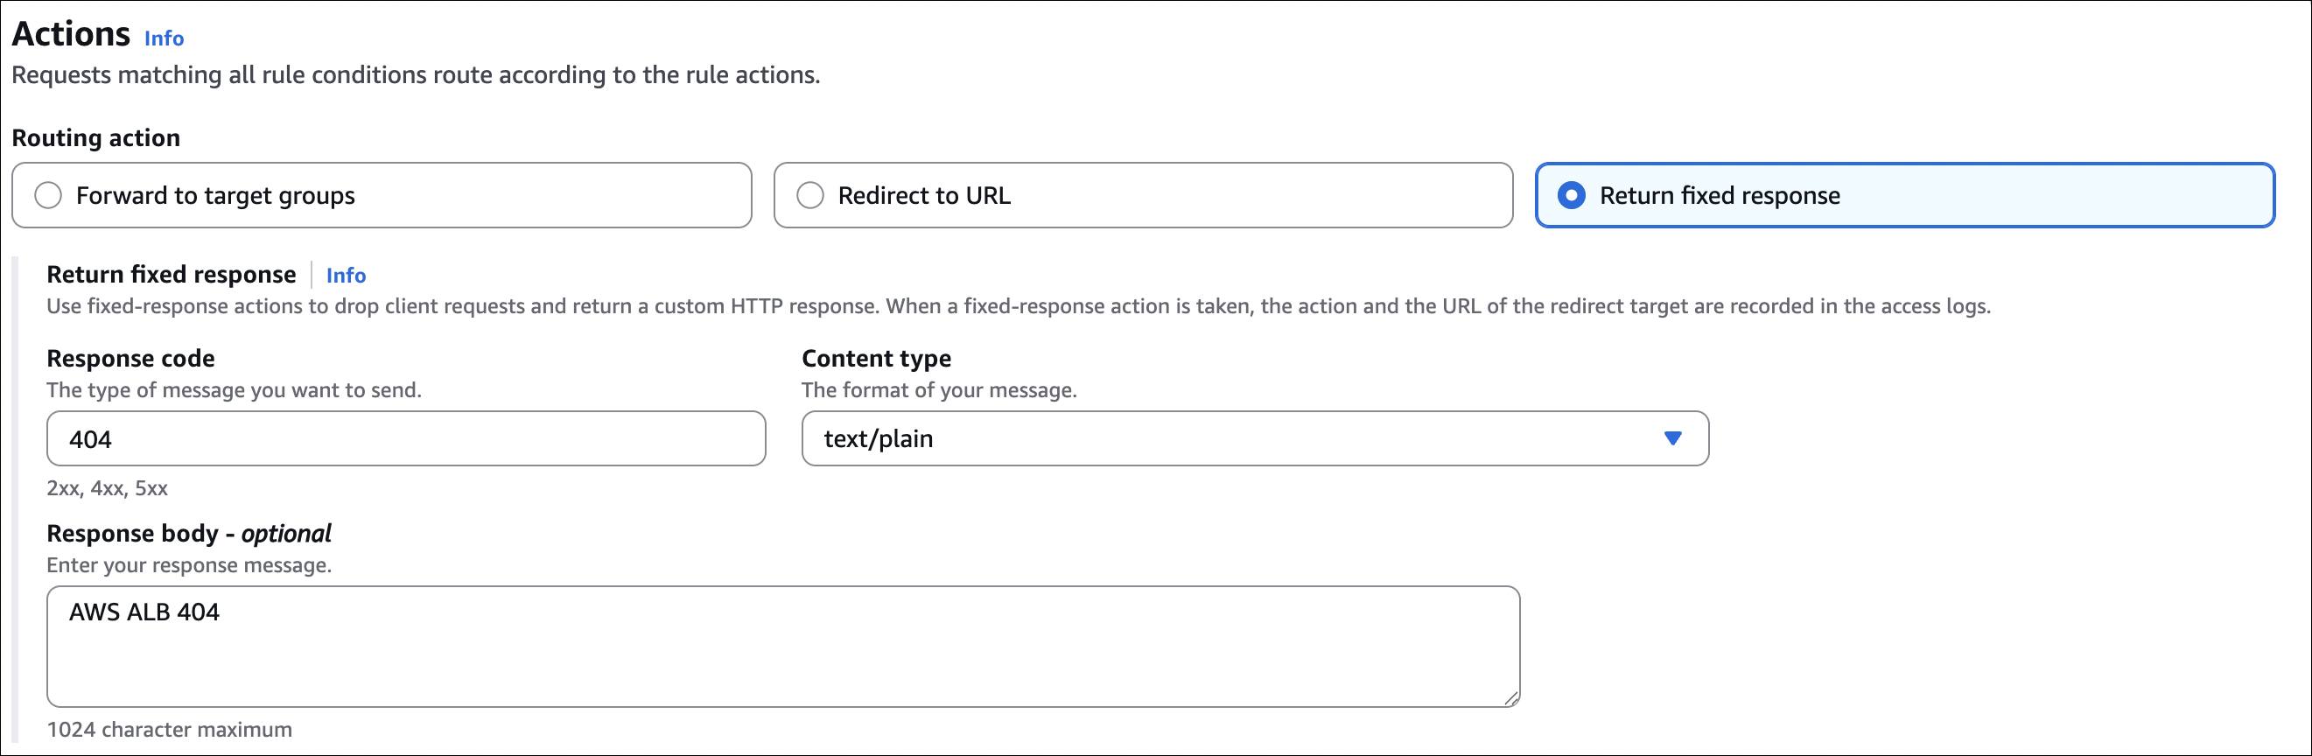This screenshot has width=2312, height=756.
Task: Click the "Routing action" section label
Action: coord(96,138)
